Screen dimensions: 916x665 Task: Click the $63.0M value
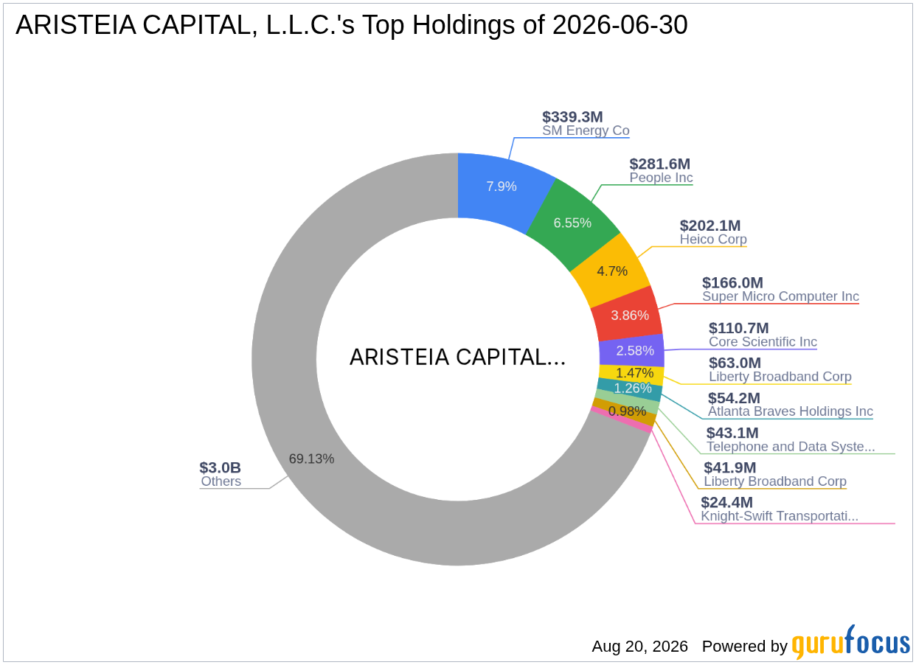735,363
